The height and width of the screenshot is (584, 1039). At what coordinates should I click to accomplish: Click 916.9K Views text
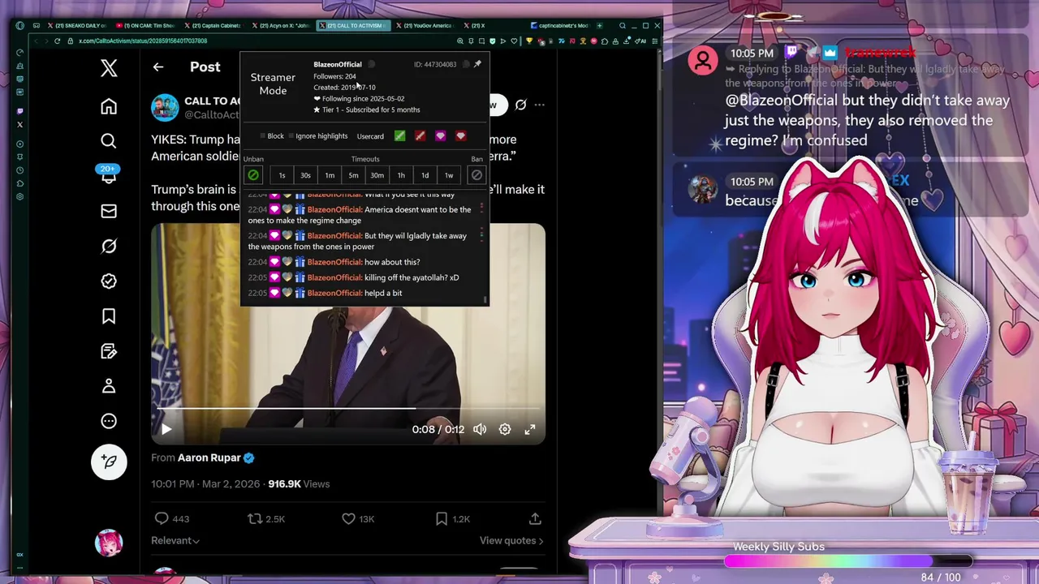pyautogui.click(x=299, y=483)
